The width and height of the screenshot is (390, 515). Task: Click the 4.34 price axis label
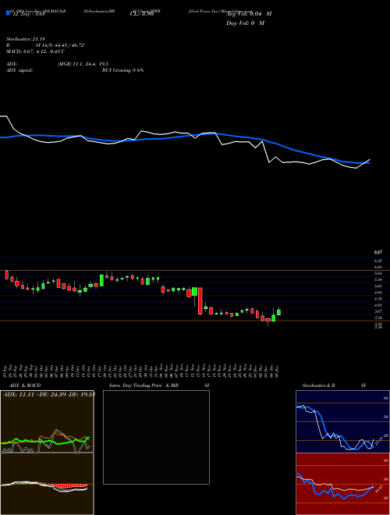click(x=378, y=299)
